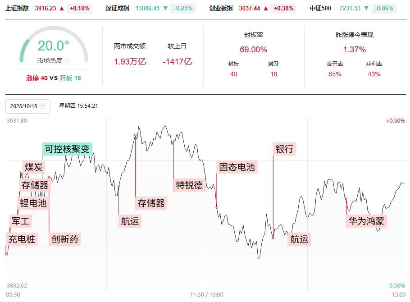
Task: Select the 特锐德 chart label
Action: pos(189,185)
